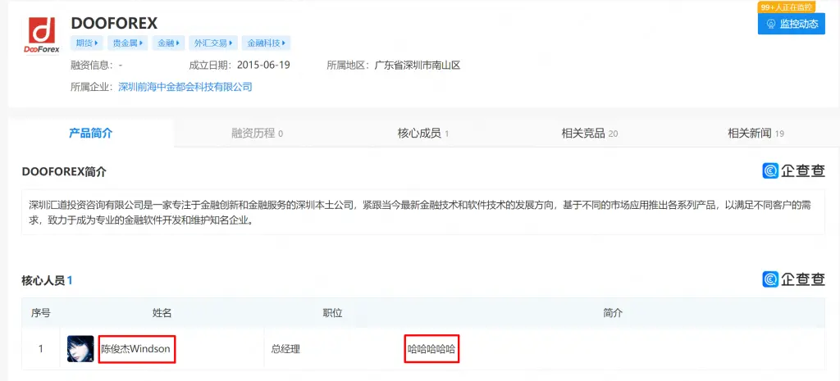This screenshot has height=381, width=840.
Task: Click the 监控动态 button
Action: (792, 24)
